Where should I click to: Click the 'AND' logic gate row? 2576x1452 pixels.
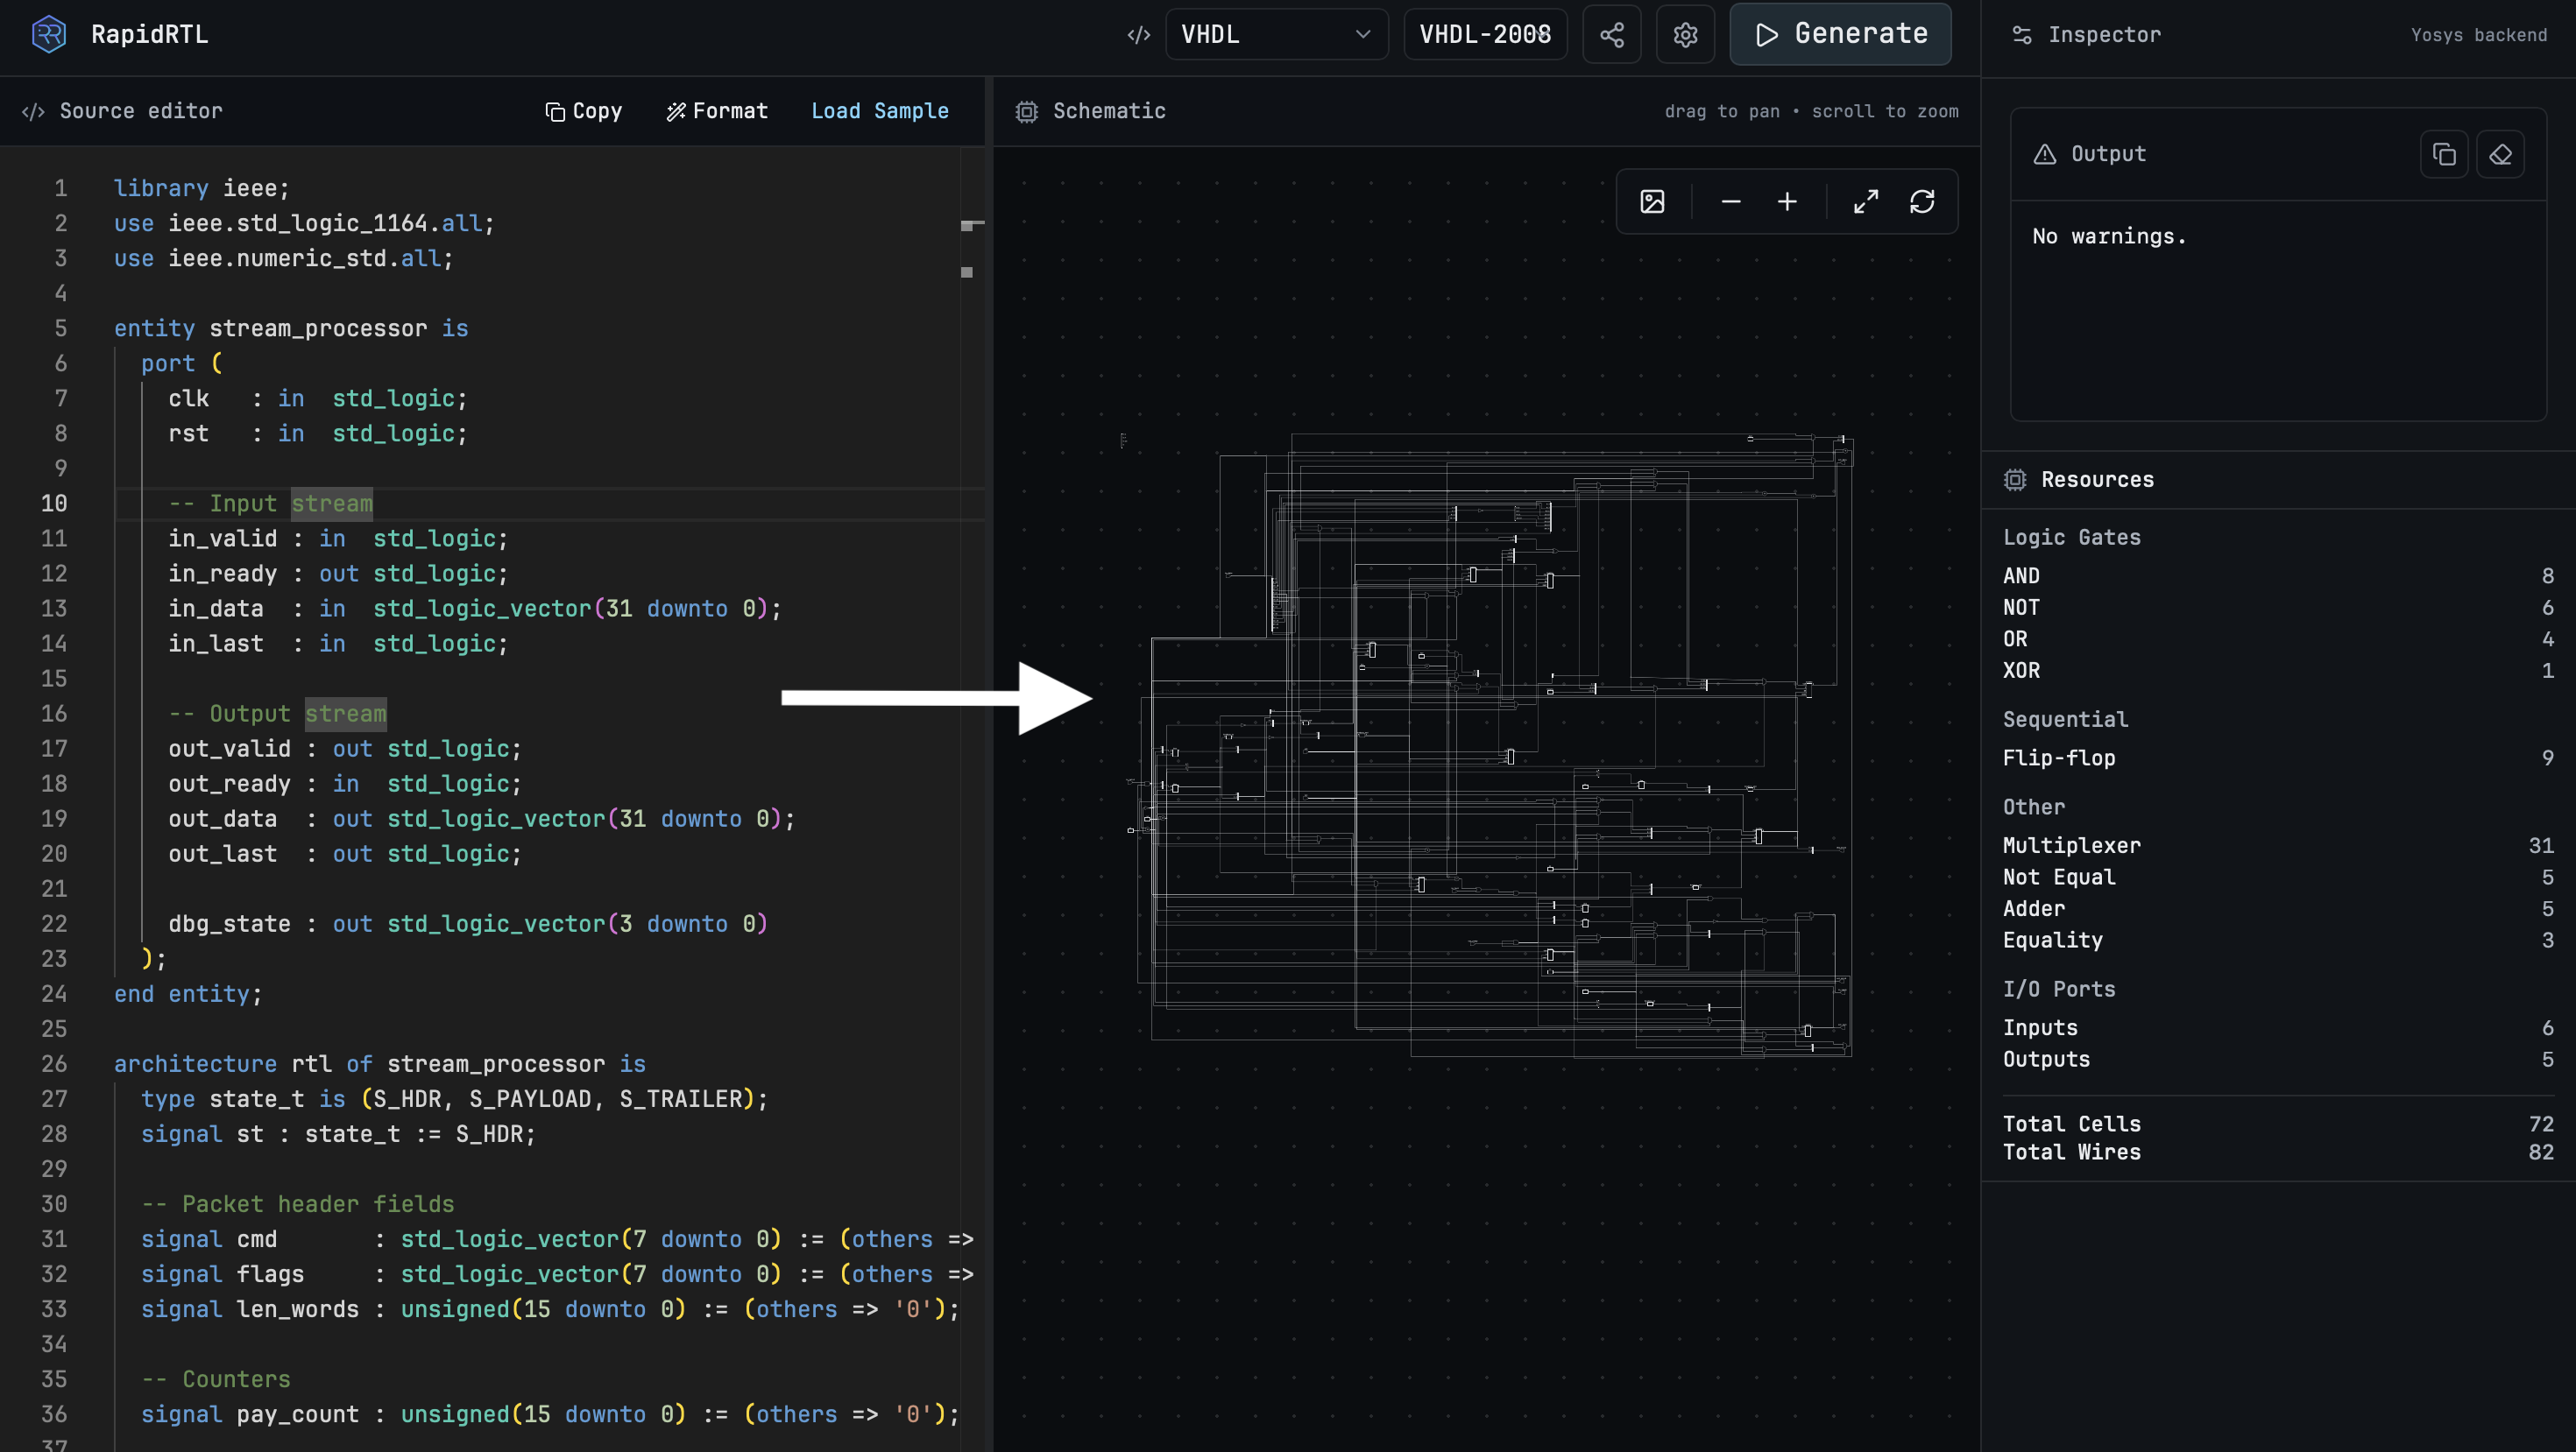[x=2278, y=575]
